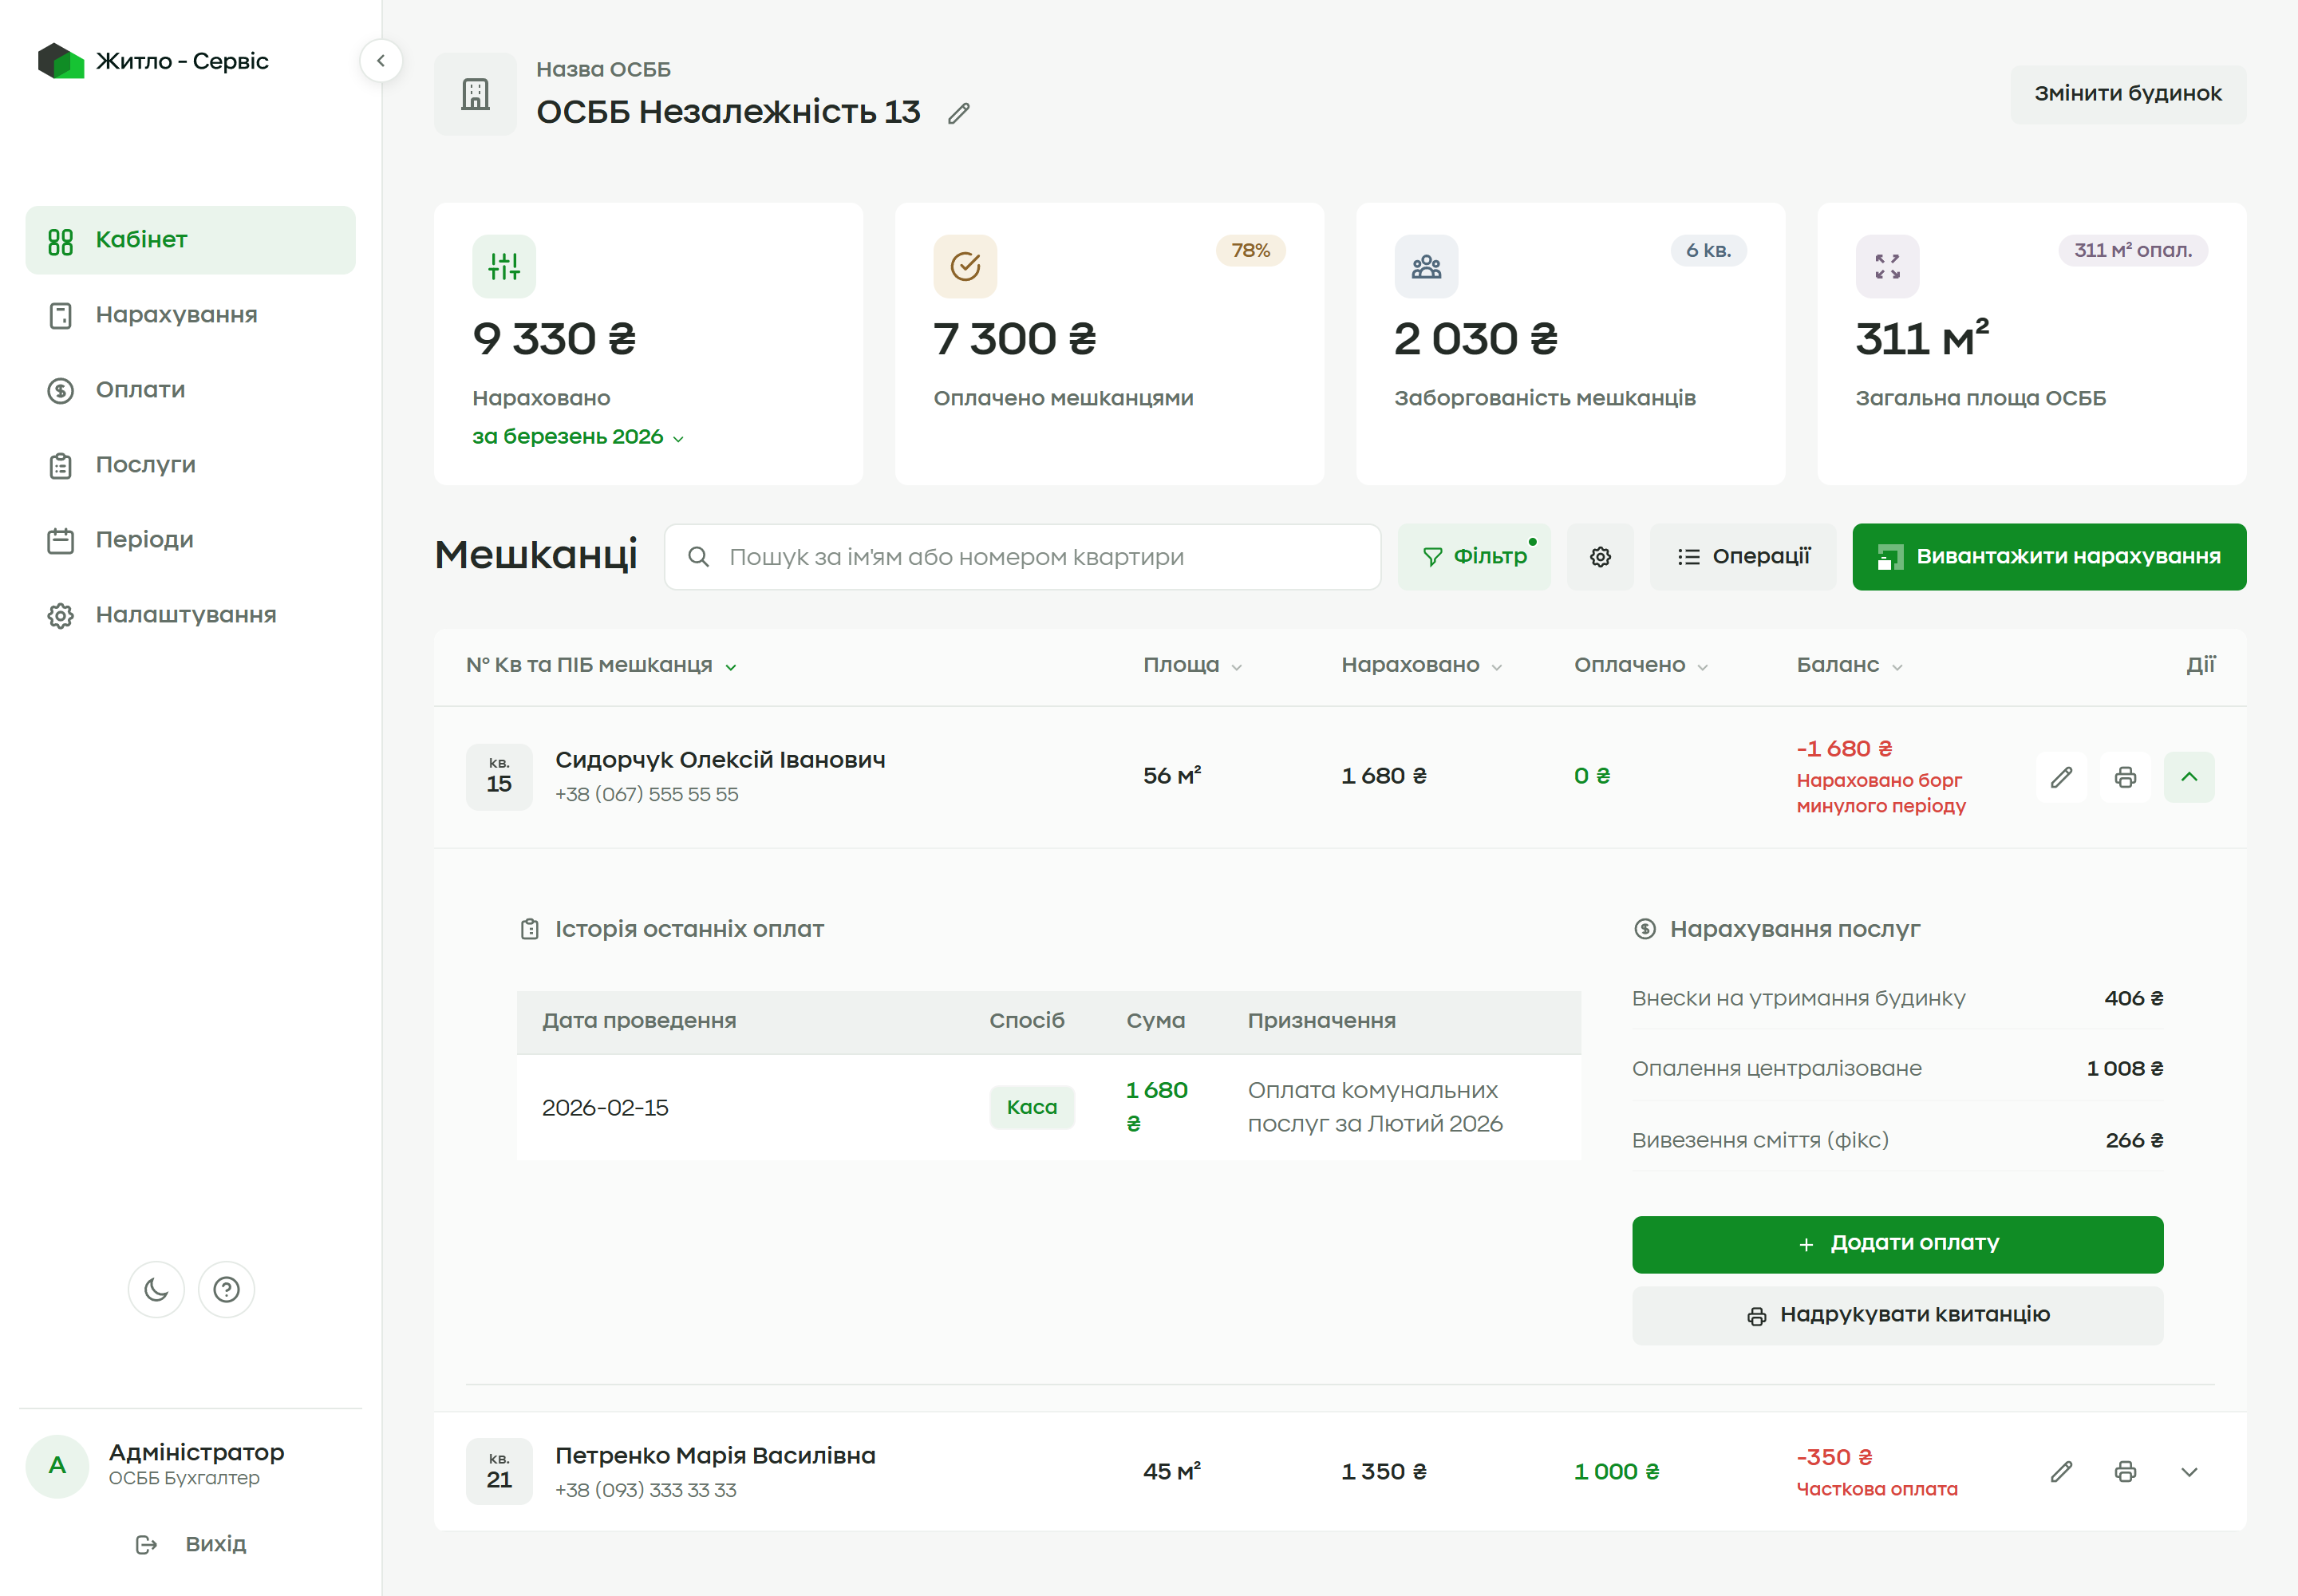Open Кабінет in the sidebar
Viewport: 2298px width, 1596px height.
coord(190,240)
